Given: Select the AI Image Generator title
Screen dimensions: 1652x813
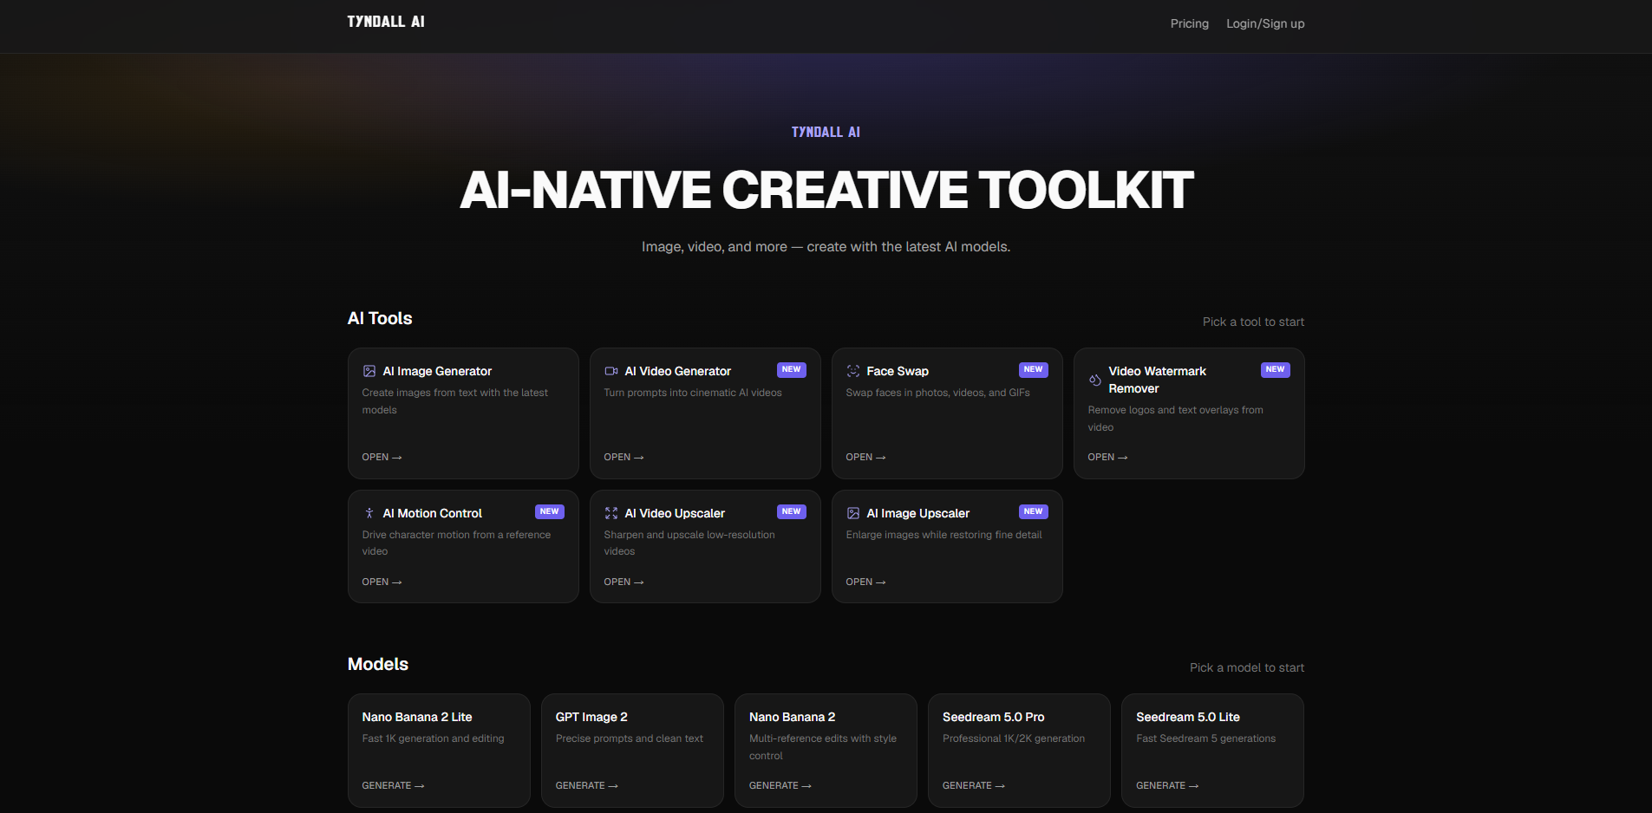Looking at the screenshot, I should point(437,371).
